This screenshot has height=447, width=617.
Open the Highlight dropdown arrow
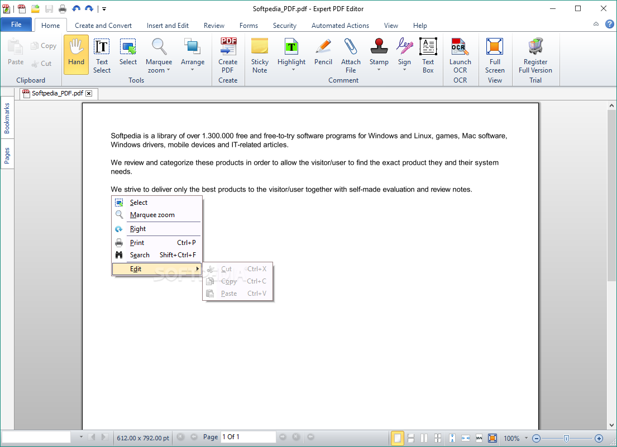[x=293, y=70]
